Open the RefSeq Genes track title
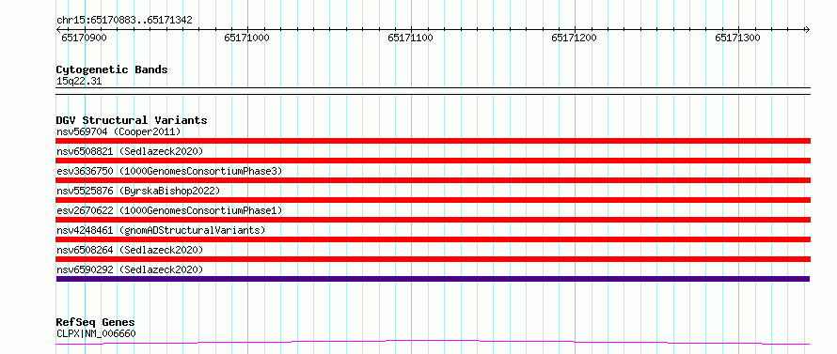Screen dimensions: 837x354 coord(95,323)
